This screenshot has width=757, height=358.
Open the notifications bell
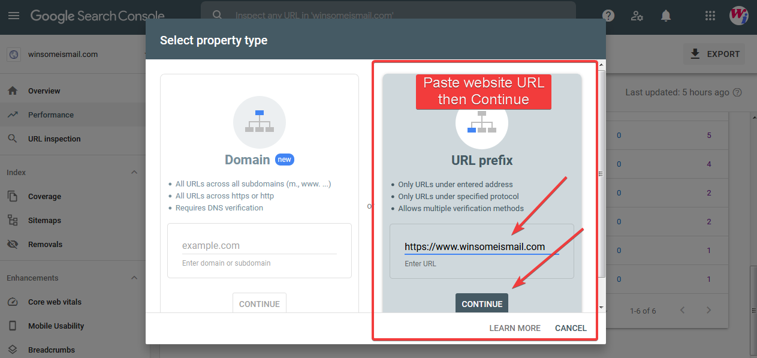pyautogui.click(x=666, y=16)
